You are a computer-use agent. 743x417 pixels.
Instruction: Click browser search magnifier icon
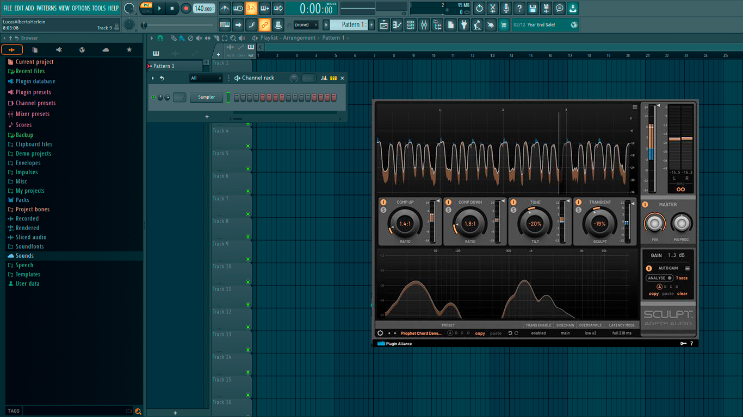[x=138, y=411]
